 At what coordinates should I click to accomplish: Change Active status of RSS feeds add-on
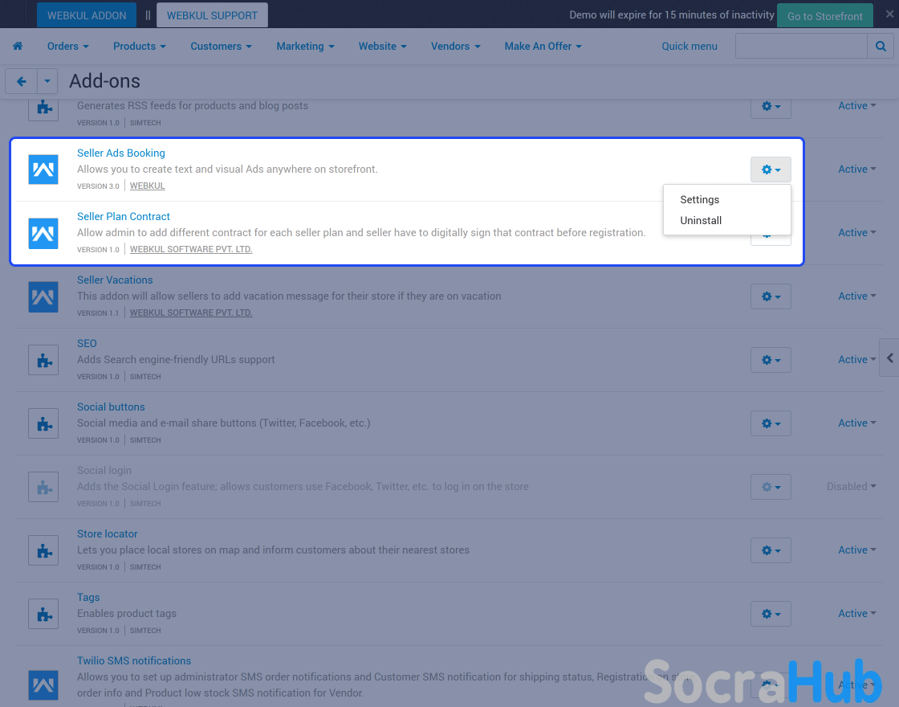[x=856, y=105]
